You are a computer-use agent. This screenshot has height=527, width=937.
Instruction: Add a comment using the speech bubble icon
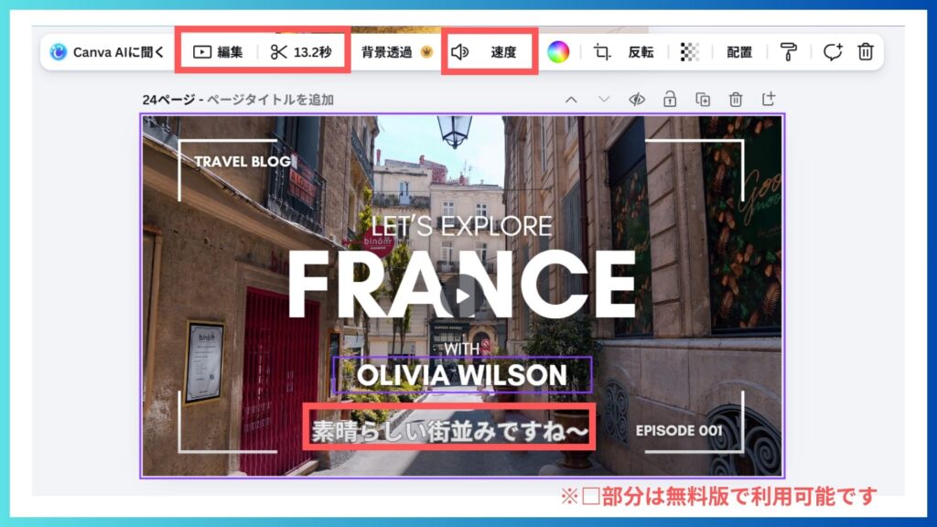[x=832, y=52]
